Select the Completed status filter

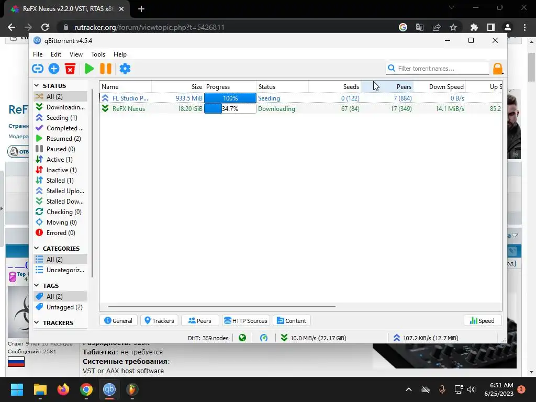[x=61, y=128]
